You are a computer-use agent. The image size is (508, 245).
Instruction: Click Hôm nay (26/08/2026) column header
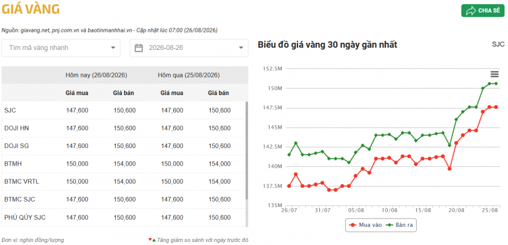(x=96, y=75)
